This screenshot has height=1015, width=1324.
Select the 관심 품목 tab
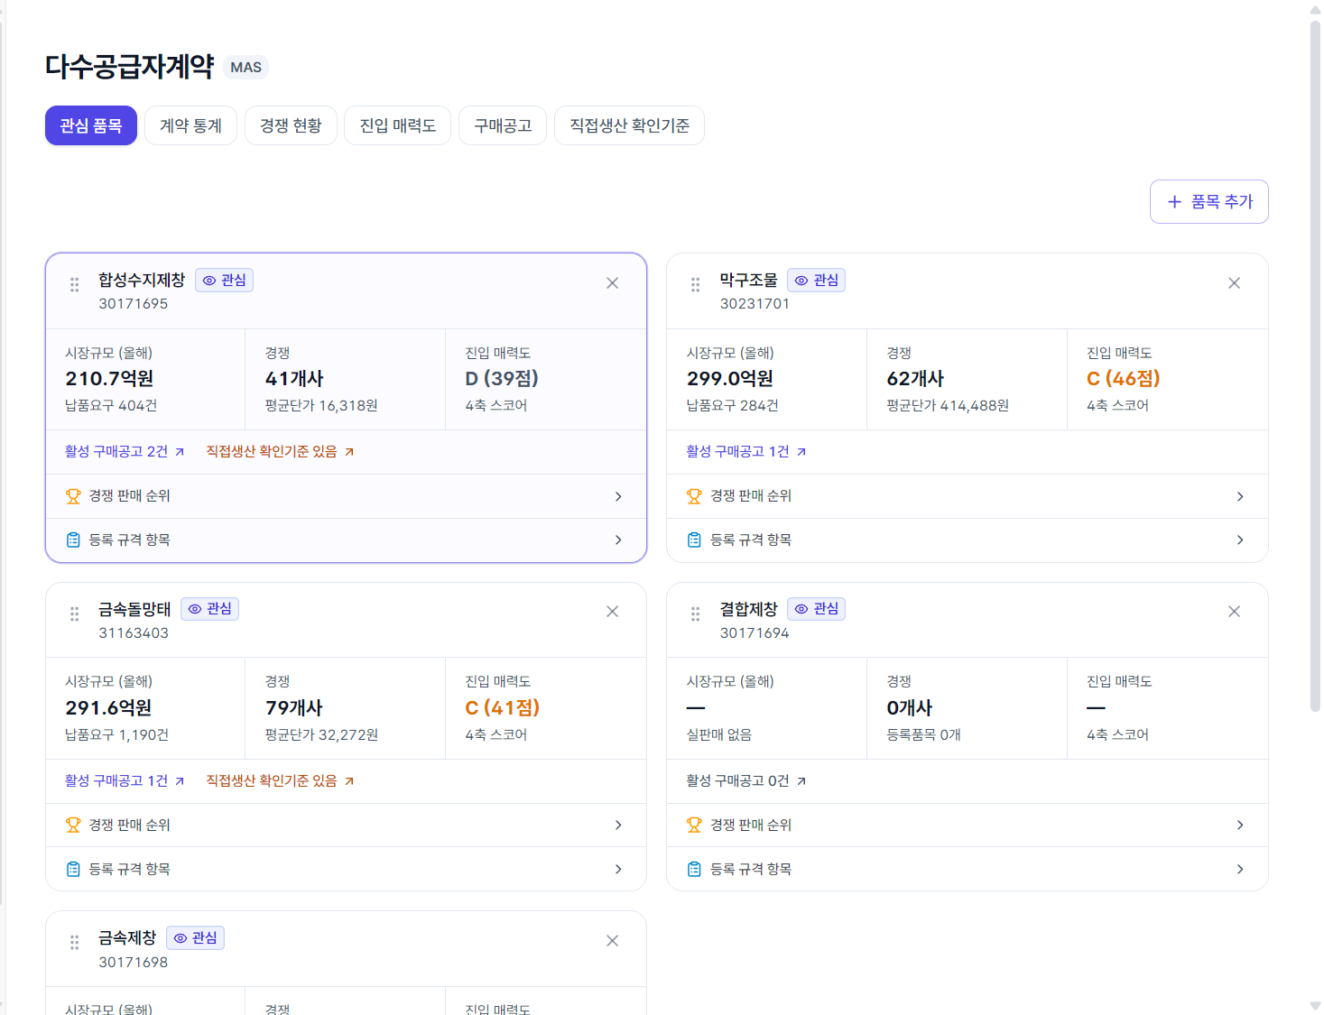point(91,125)
